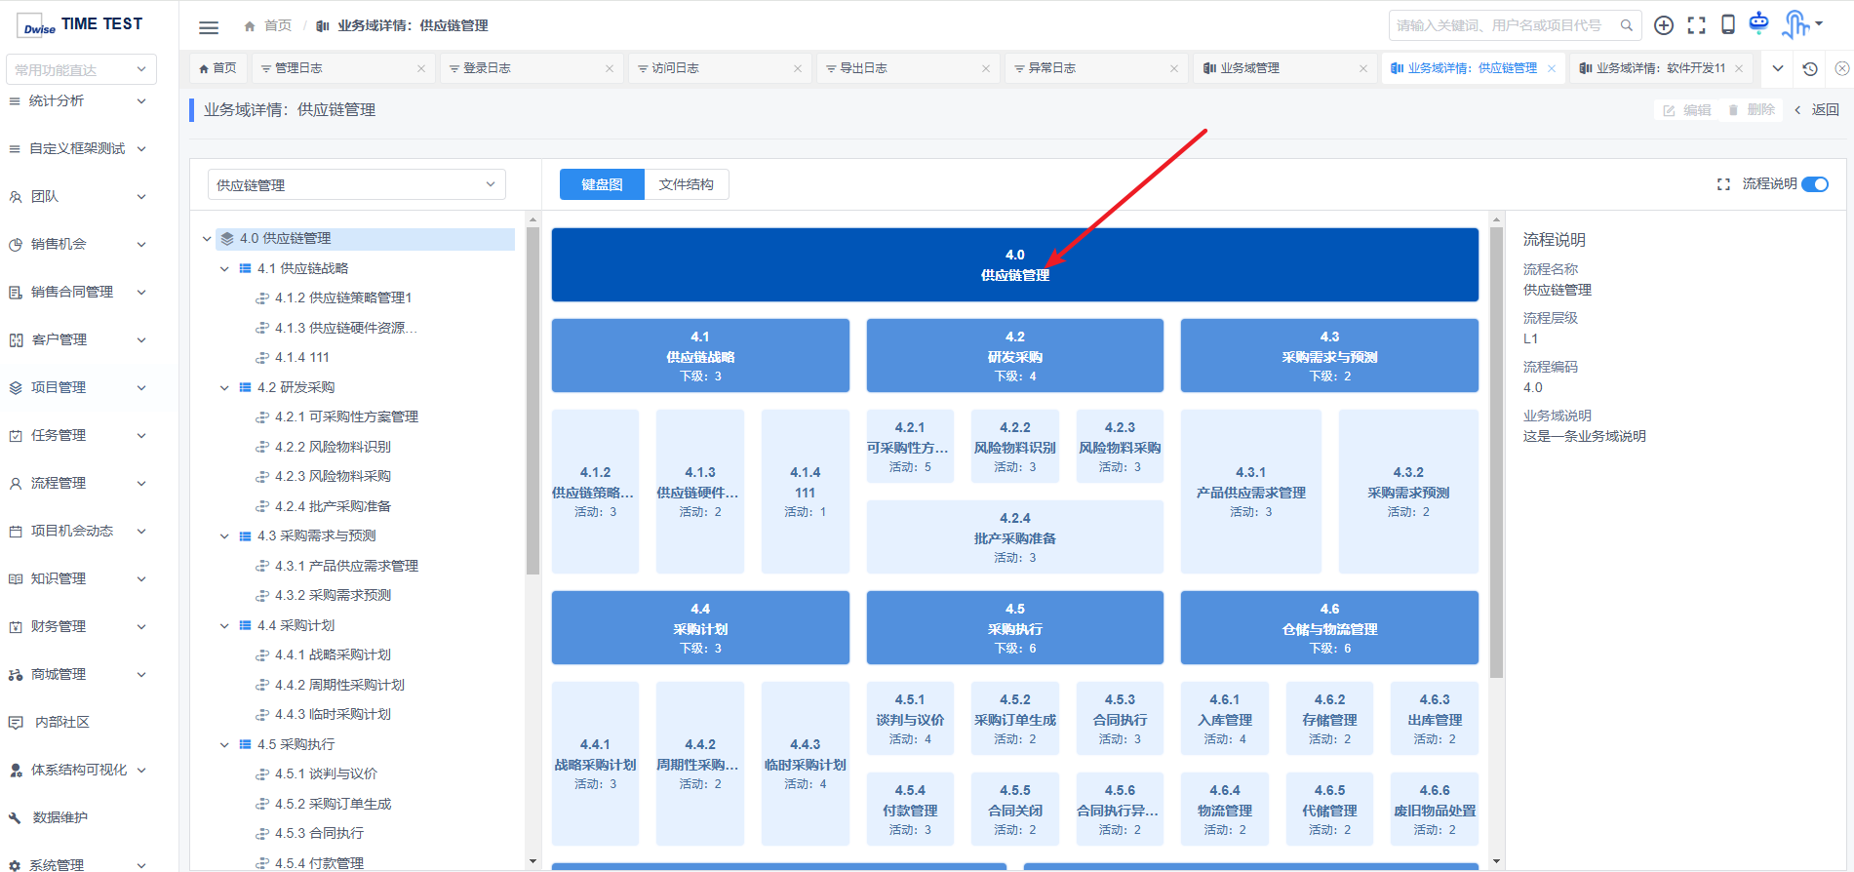The width and height of the screenshot is (1854, 872).
Task: Expand the 销售合同管理 menu chevron
Action: 141,292
